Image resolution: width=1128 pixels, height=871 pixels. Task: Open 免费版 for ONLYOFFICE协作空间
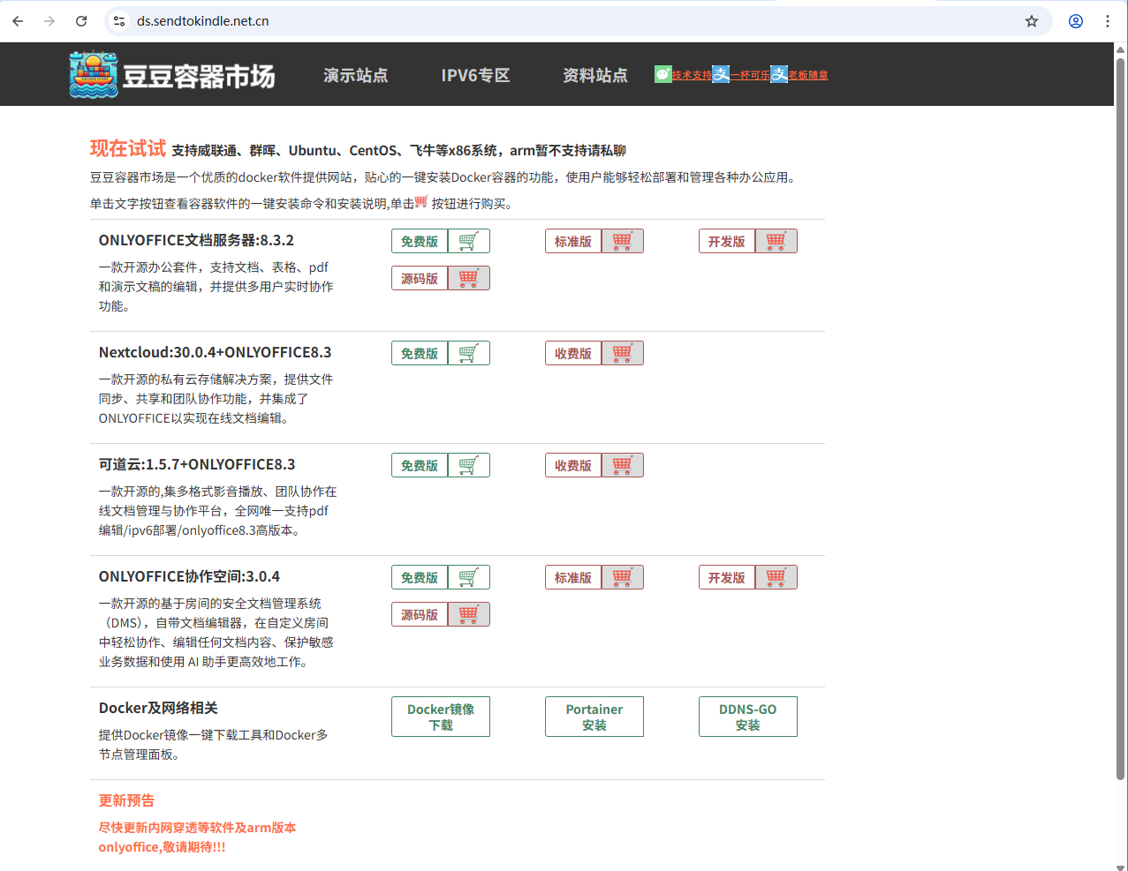pyautogui.click(x=420, y=577)
